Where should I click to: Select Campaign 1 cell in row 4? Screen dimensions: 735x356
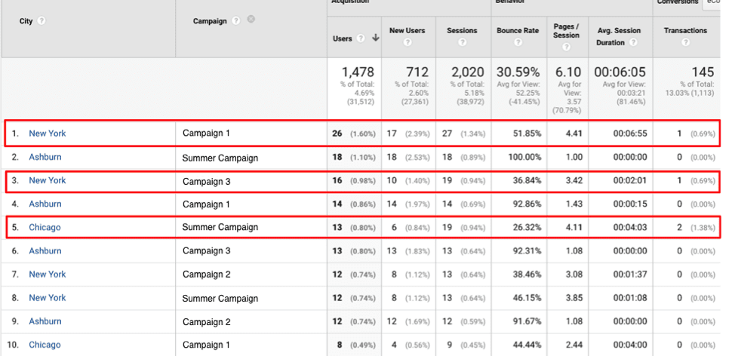[x=206, y=204]
